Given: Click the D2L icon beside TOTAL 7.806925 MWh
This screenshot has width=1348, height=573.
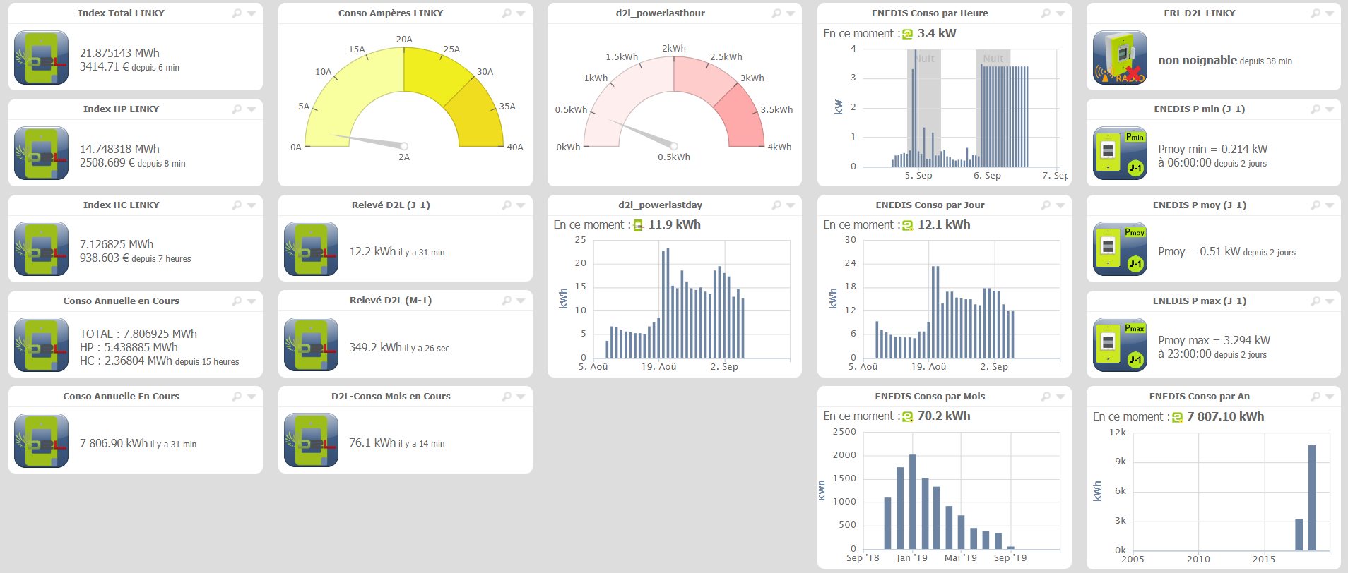Looking at the screenshot, I should click(x=42, y=345).
